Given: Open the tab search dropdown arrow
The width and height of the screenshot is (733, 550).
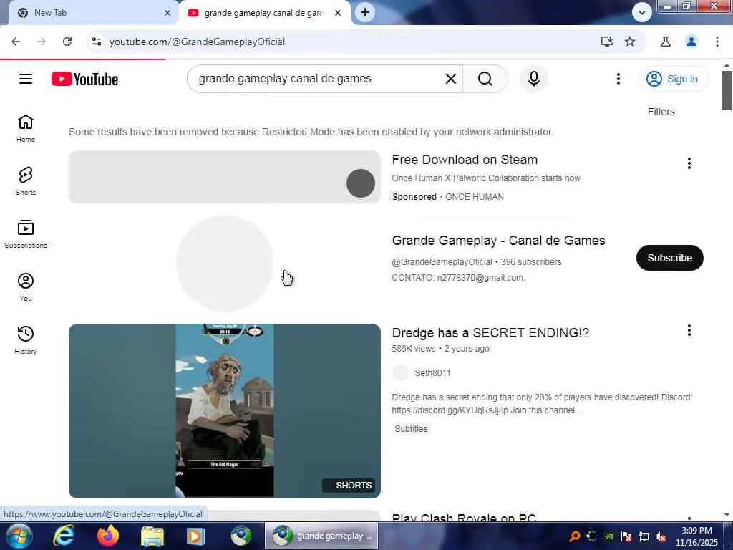Looking at the screenshot, I should point(642,12).
